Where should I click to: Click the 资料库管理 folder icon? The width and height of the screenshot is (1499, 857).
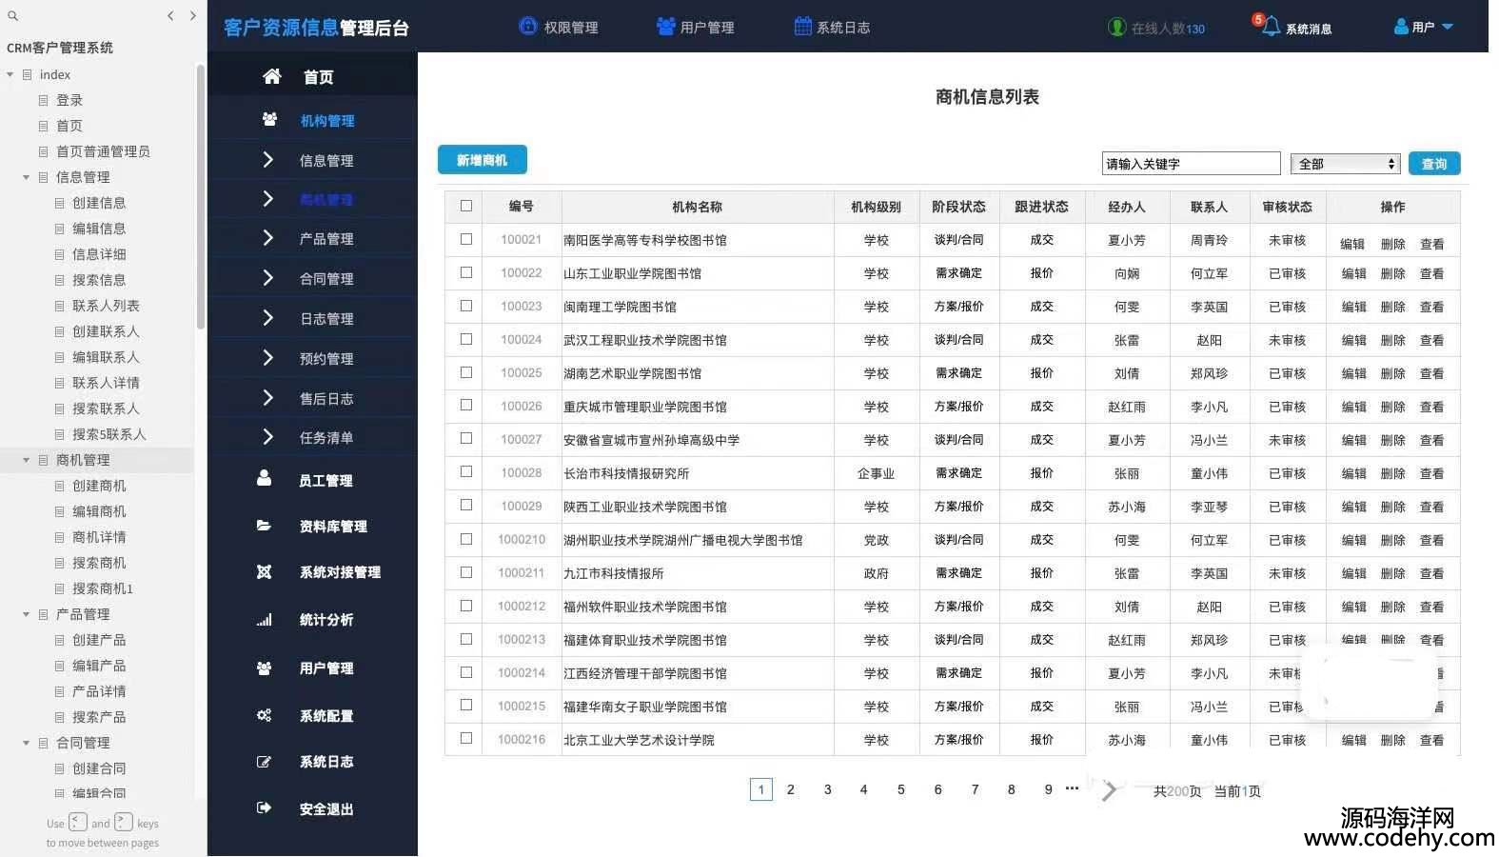click(x=264, y=526)
